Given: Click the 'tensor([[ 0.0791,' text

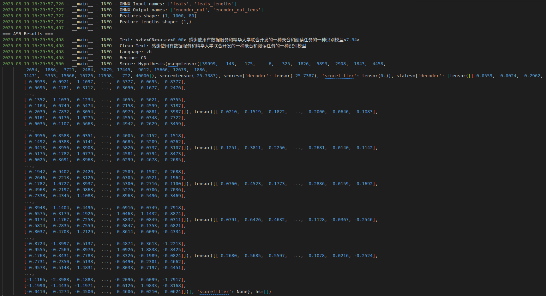Looking at the screenshot, I should [217, 220].
